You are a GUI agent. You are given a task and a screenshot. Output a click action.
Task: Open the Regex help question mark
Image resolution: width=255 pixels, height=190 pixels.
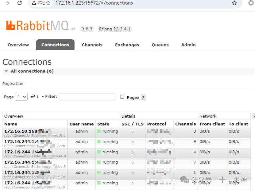coord(143,97)
